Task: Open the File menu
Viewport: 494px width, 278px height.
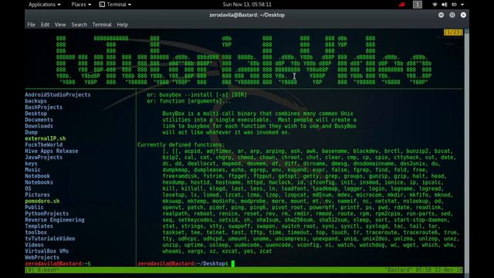Action: coord(31,25)
